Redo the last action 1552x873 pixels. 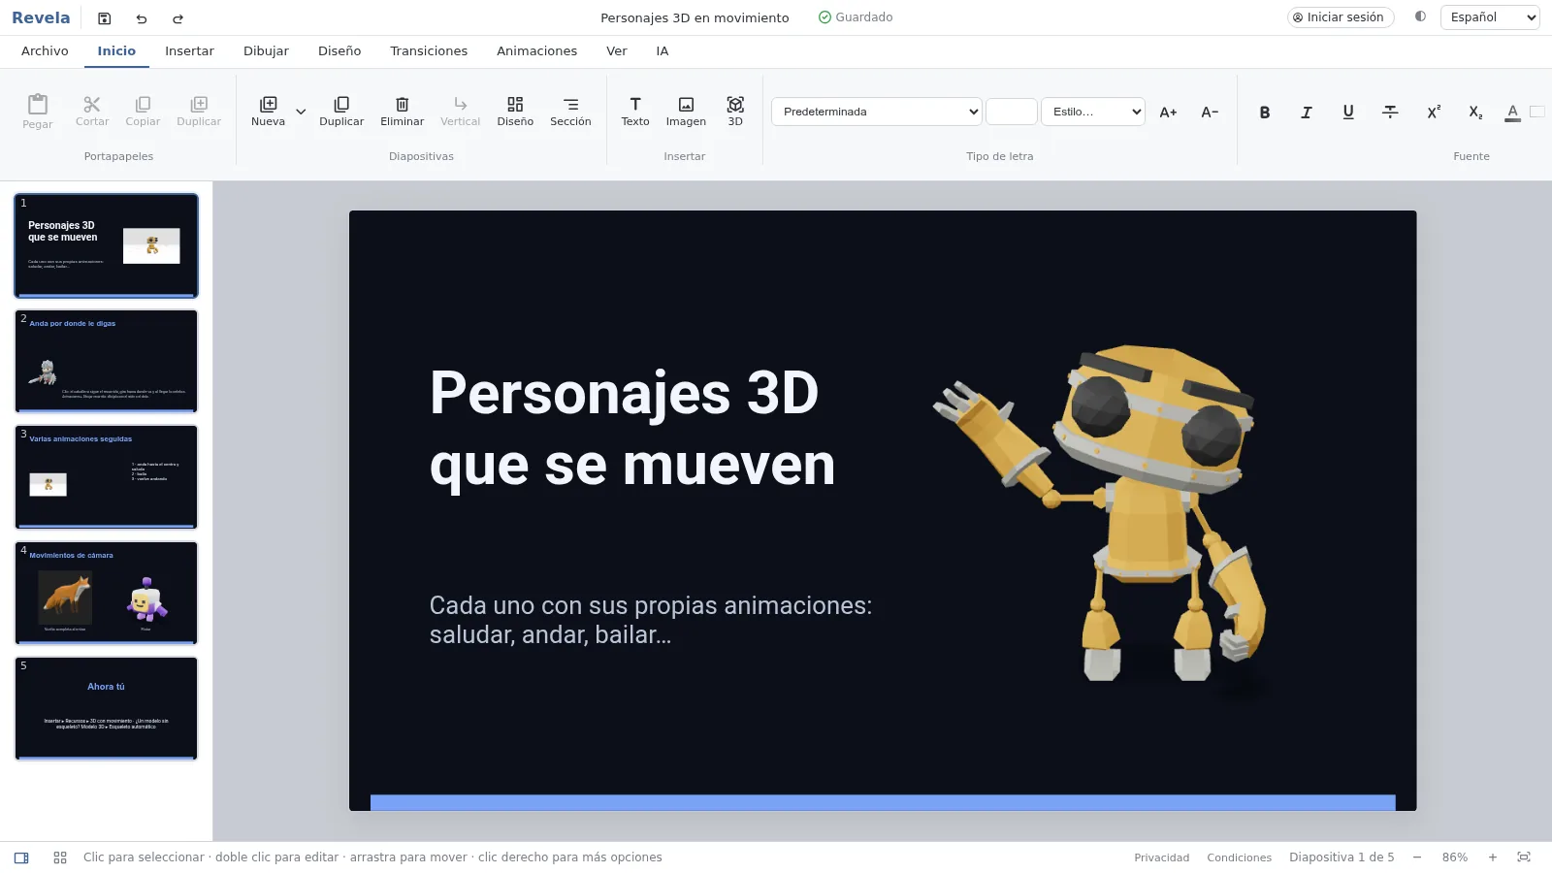(x=178, y=18)
